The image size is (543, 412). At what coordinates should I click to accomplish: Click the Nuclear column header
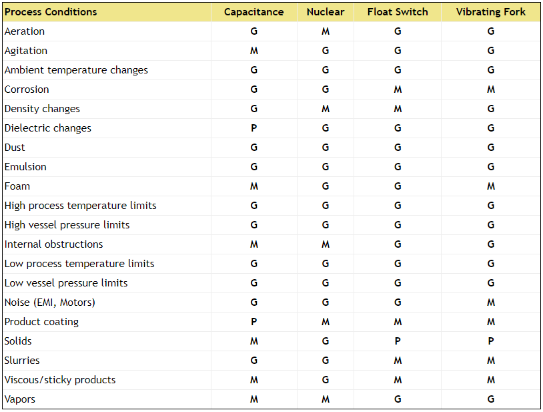326,12
